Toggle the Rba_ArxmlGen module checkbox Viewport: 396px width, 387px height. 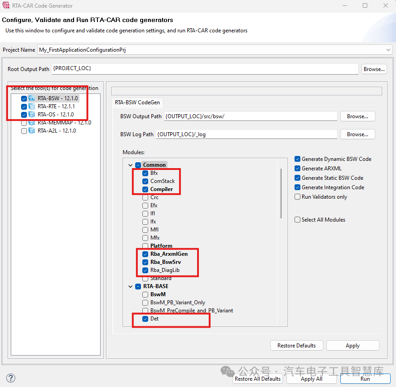[x=145, y=254]
